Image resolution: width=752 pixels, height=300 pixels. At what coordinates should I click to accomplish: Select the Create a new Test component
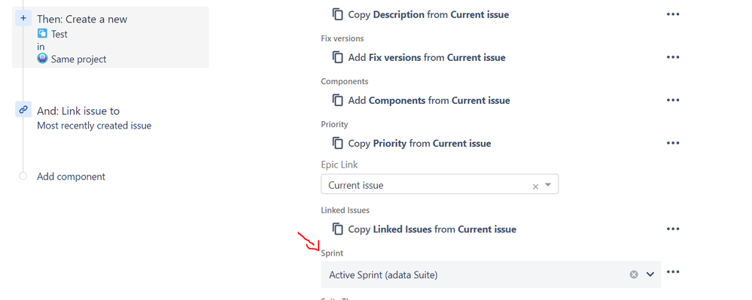click(x=111, y=37)
